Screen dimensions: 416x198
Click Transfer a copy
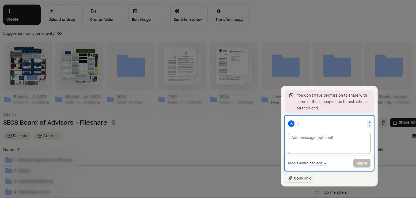pos(231,15)
